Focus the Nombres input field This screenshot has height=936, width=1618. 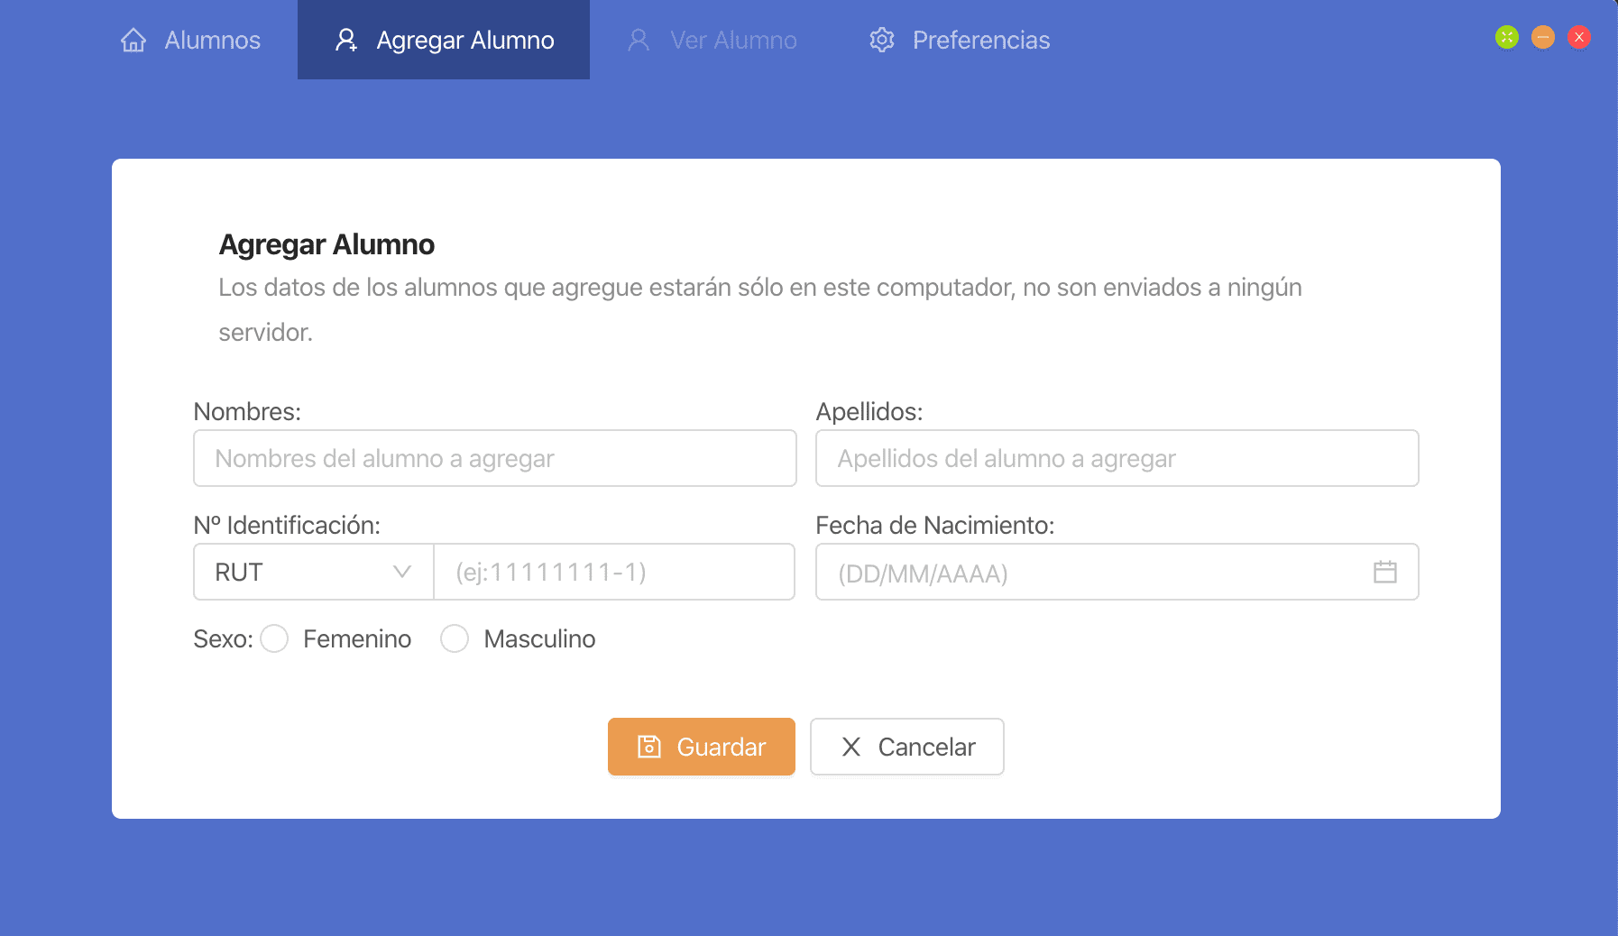494,458
